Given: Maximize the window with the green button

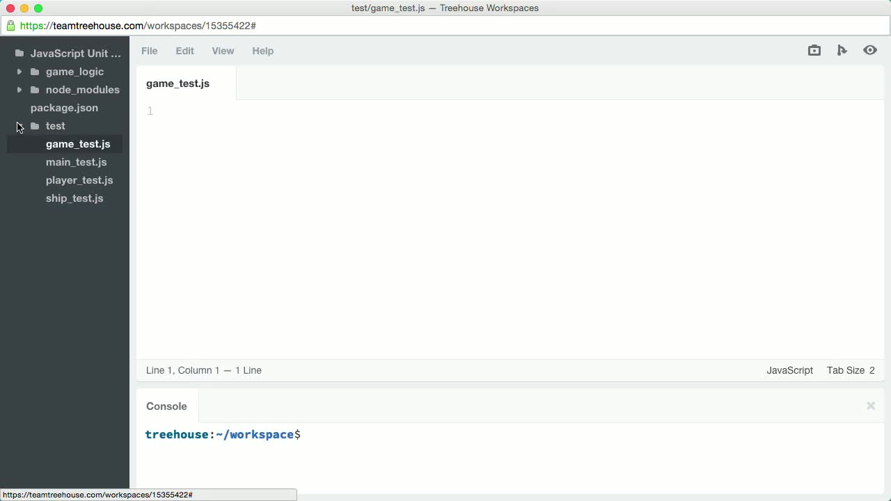Looking at the screenshot, I should (38, 8).
